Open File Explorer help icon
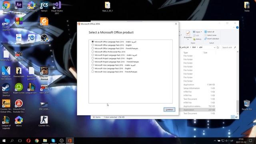 pyautogui.click(x=237, y=28)
